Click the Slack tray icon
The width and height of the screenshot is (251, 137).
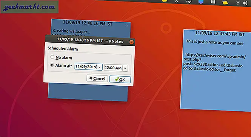189,2
